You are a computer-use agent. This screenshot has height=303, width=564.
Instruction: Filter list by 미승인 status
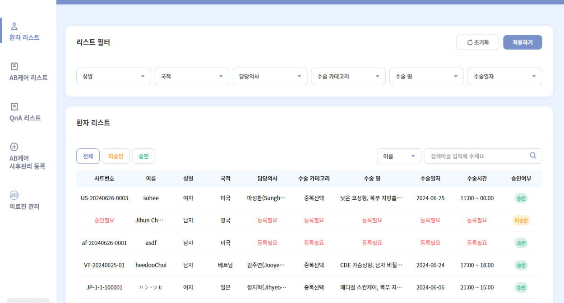116,156
